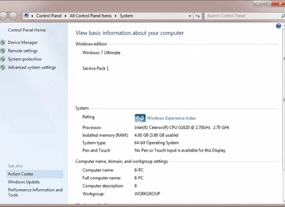
Task: Open Performance information and Tools link
Action: (x=35, y=192)
